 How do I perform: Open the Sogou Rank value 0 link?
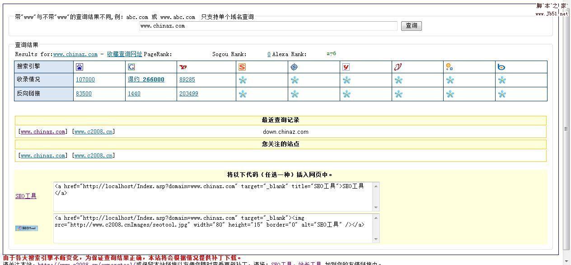tap(269, 54)
